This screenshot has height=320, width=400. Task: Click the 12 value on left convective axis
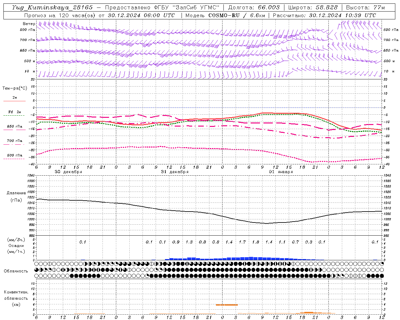tap(33, 283)
